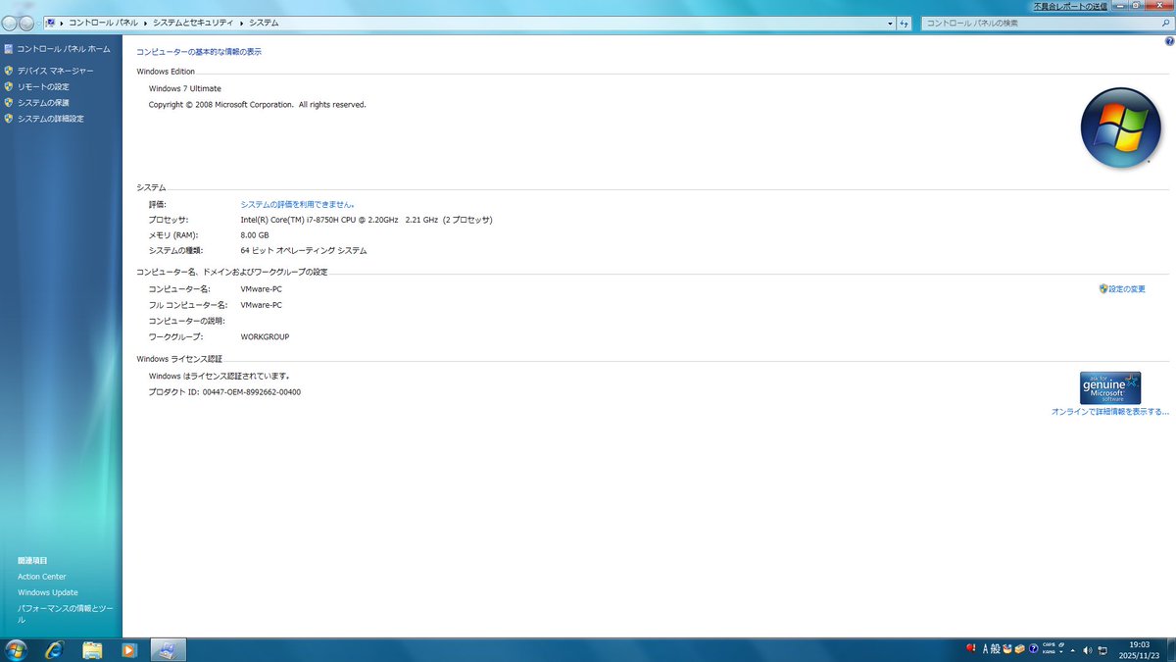Image resolution: width=1176 pixels, height=662 pixels.
Task: Click the network icon in the system tray
Action: tap(1104, 649)
